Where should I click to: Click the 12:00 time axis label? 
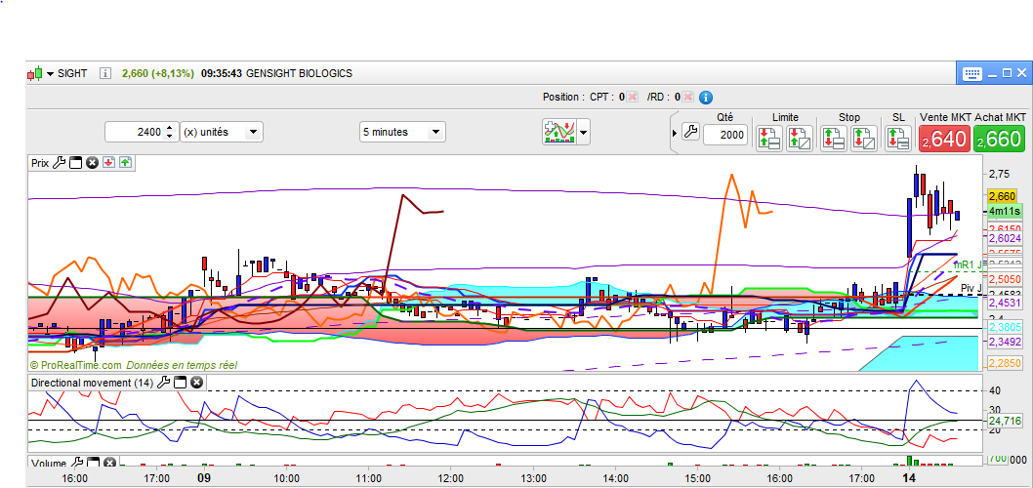[x=450, y=478]
